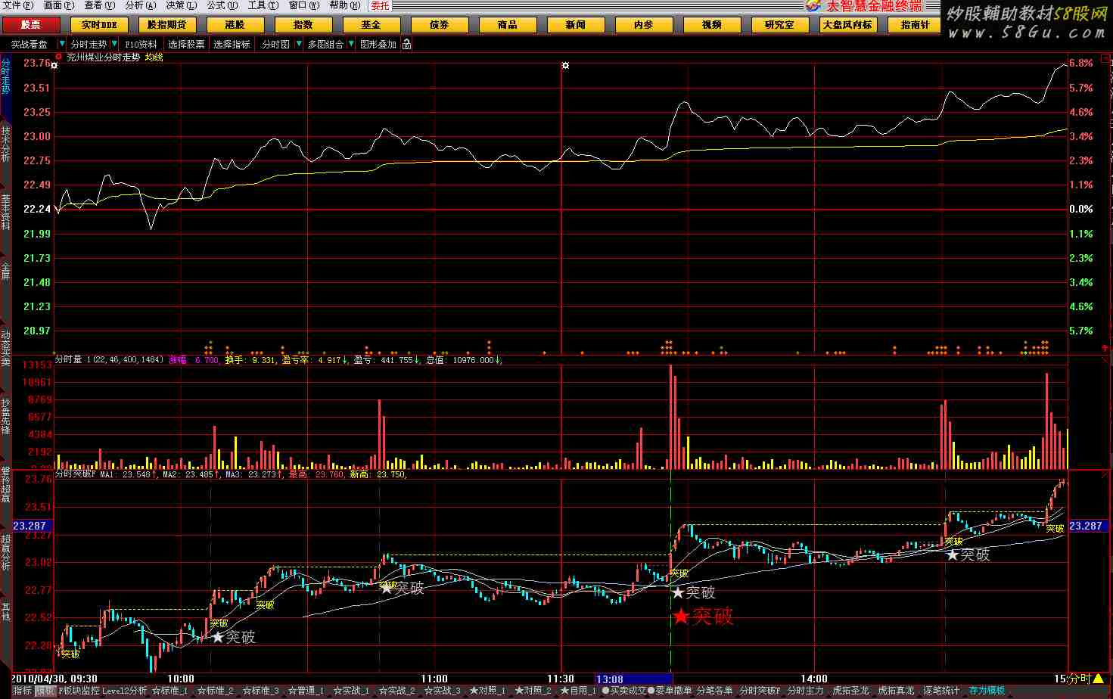Select the bottom F板块监控 tab
Viewport: 1113px width, 699px height.
point(79,691)
